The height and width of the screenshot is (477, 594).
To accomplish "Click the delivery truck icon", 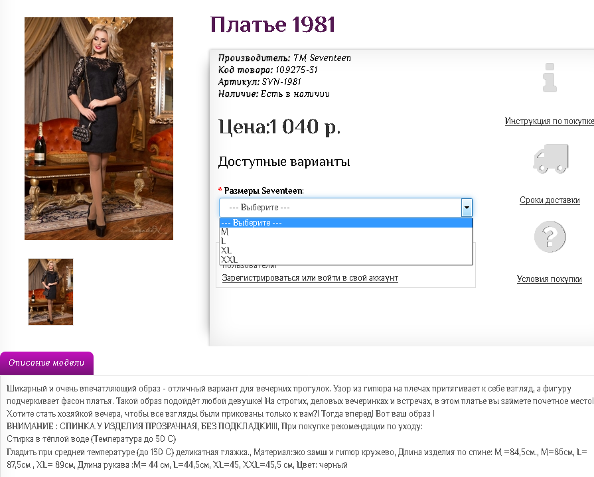I will [551, 159].
